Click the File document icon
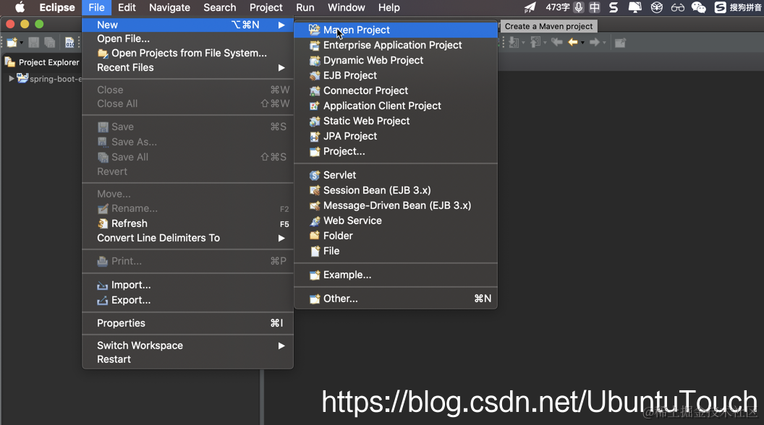Image resolution: width=764 pixels, height=425 pixels. [x=314, y=251]
